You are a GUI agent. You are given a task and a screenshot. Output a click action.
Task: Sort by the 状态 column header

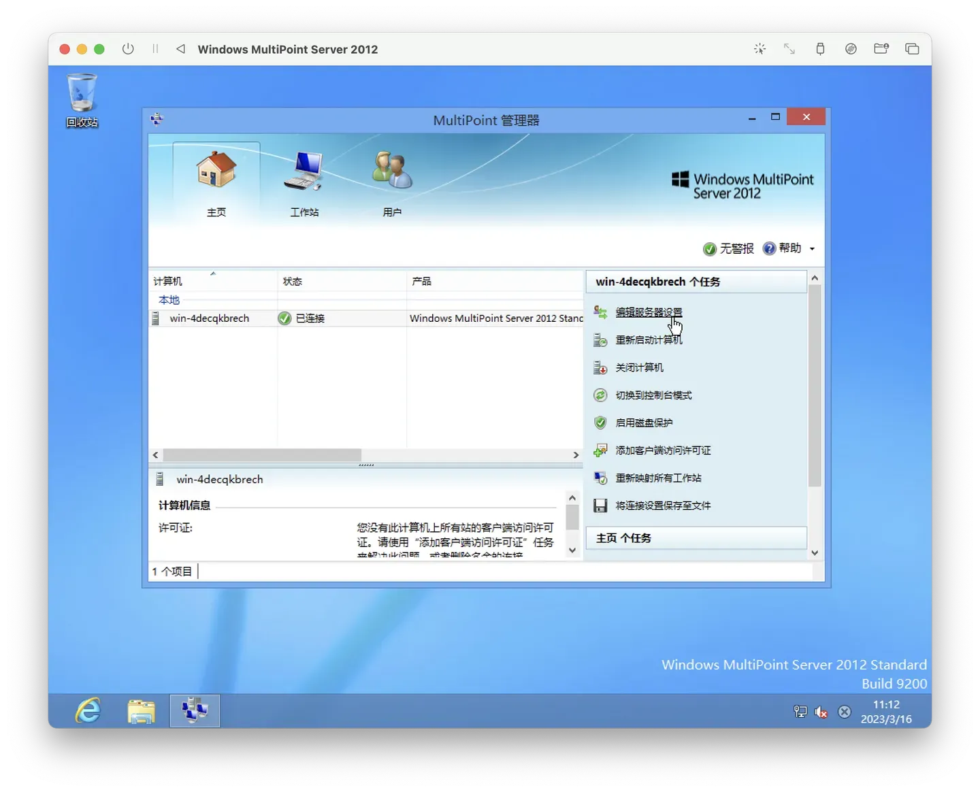tap(342, 281)
